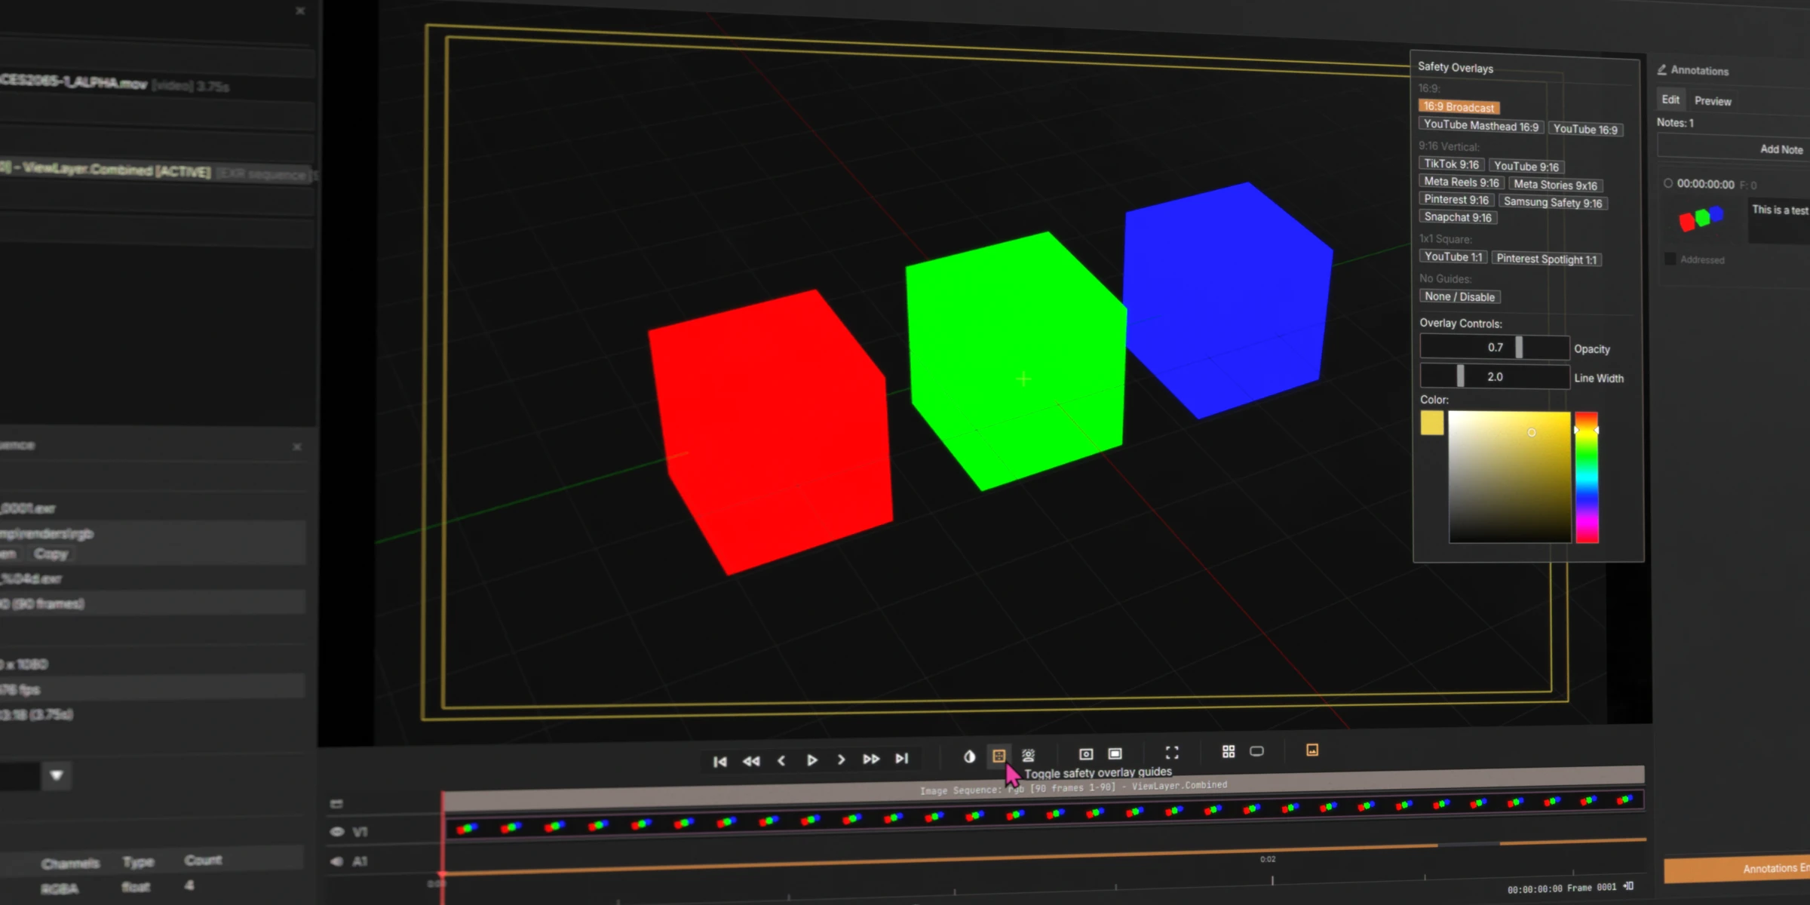The image size is (1810, 905).
Task: Click Add Note button
Action: pyautogui.click(x=1781, y=149)
